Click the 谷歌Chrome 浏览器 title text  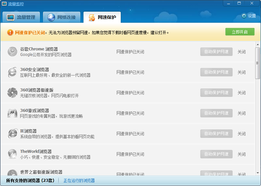click(39, 49)
